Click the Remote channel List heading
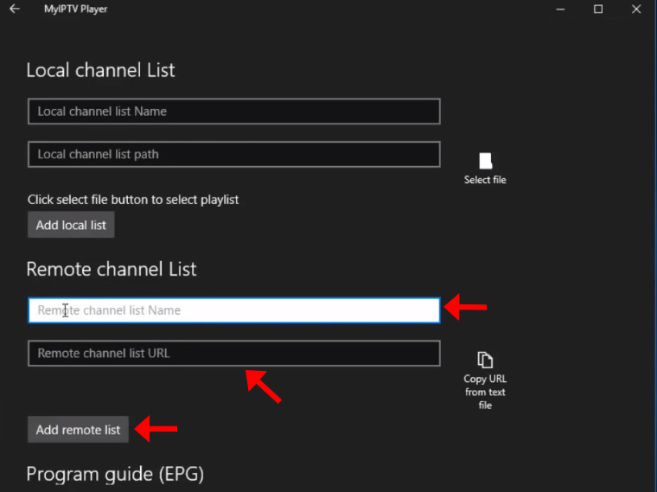 (112, 270)
